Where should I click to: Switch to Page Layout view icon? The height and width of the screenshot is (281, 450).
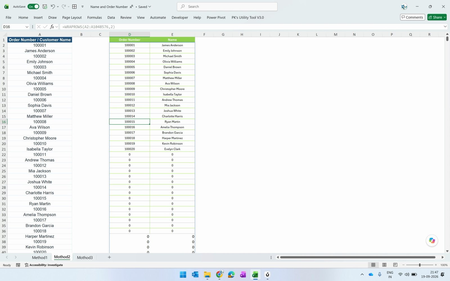[x=384, y=265]
